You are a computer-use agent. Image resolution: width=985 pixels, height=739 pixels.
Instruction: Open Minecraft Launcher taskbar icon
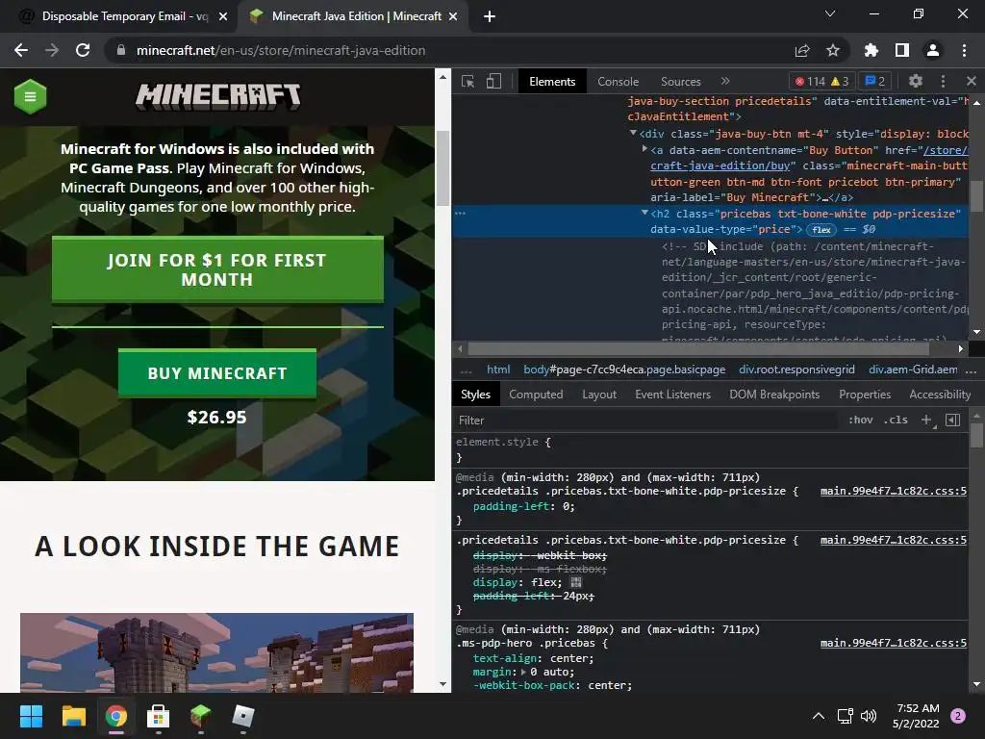(200, 716)
